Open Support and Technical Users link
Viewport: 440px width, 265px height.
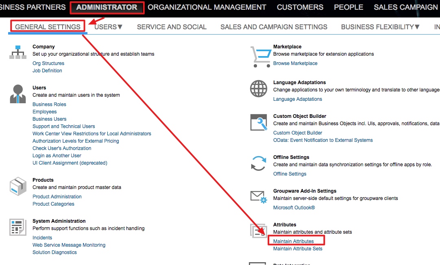tap(64, 126)
